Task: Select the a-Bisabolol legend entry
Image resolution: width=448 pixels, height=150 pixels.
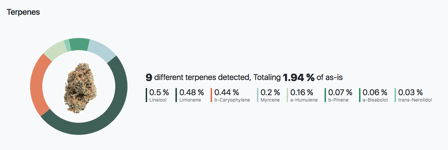Action: tap(374, 95)
